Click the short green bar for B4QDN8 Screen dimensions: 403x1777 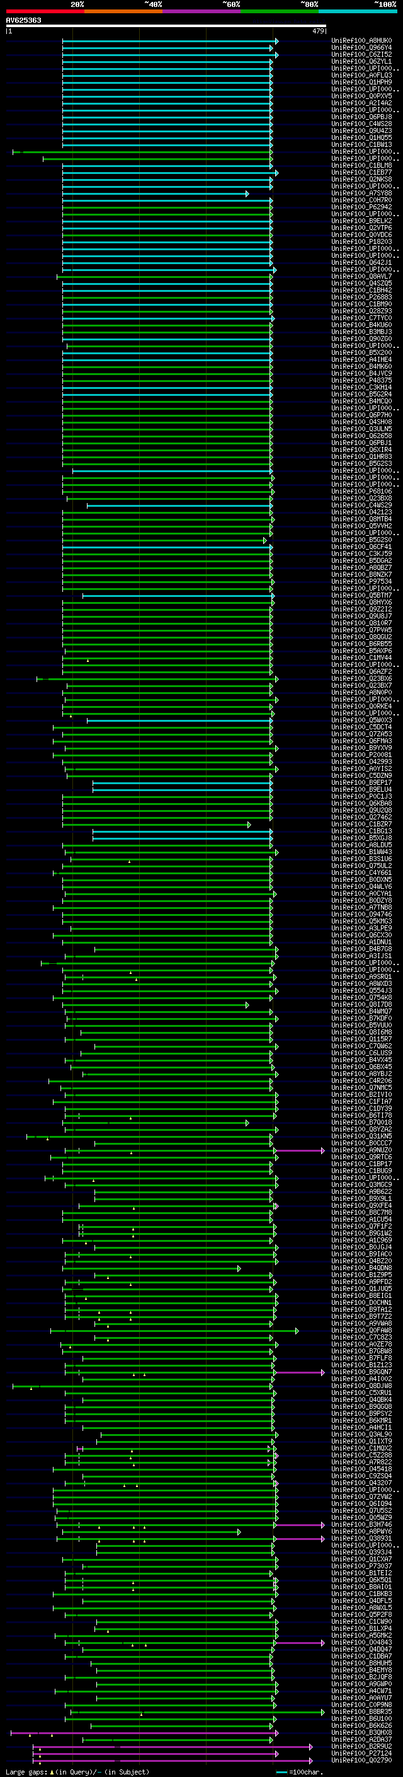152,1268
